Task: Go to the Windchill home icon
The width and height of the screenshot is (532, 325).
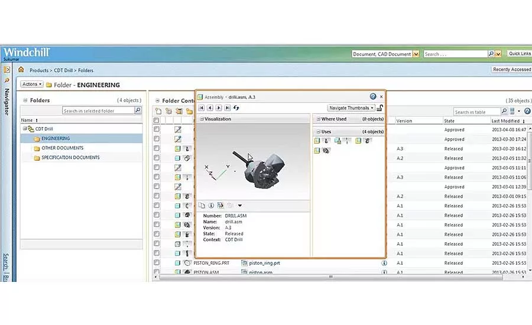Action: point(21,70)
